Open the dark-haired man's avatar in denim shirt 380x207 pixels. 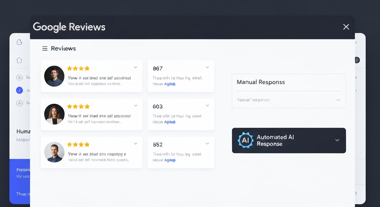point(54,76)
